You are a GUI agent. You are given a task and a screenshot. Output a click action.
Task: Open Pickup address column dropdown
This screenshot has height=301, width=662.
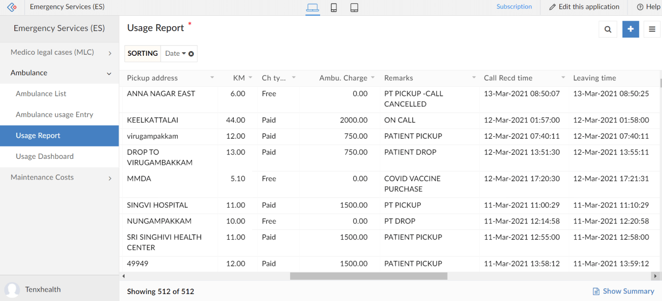[212, 78]
